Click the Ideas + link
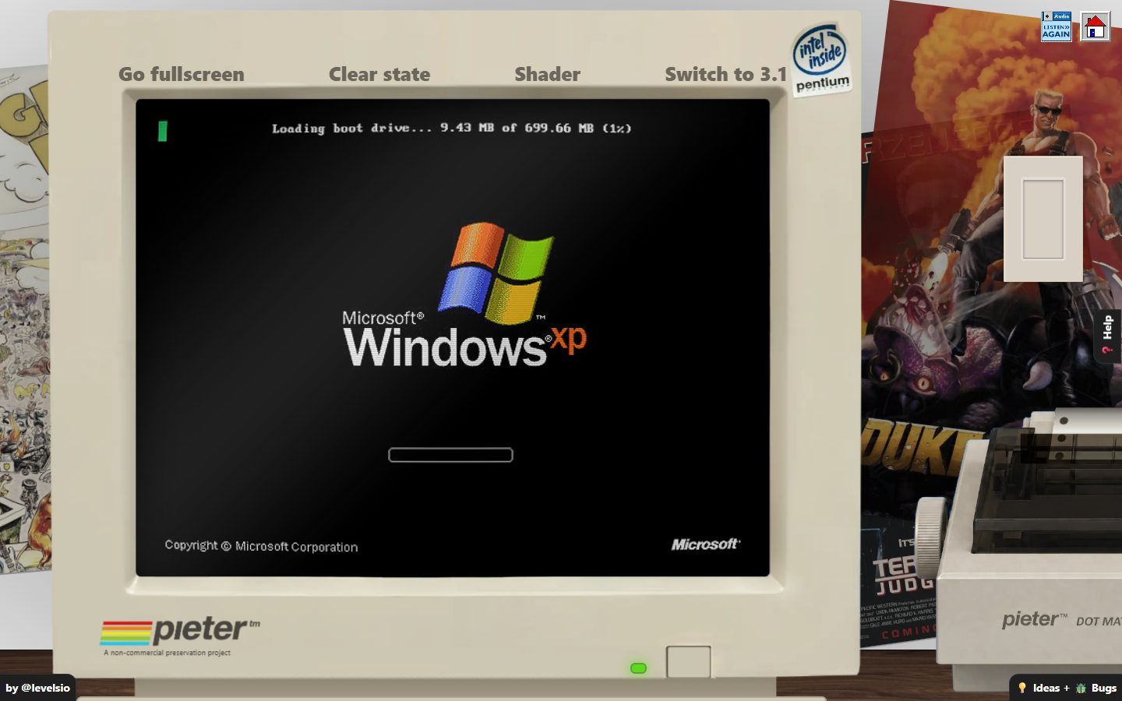 click(1051, 688)
